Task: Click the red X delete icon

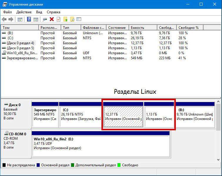Action: click(x=52, y=19)
